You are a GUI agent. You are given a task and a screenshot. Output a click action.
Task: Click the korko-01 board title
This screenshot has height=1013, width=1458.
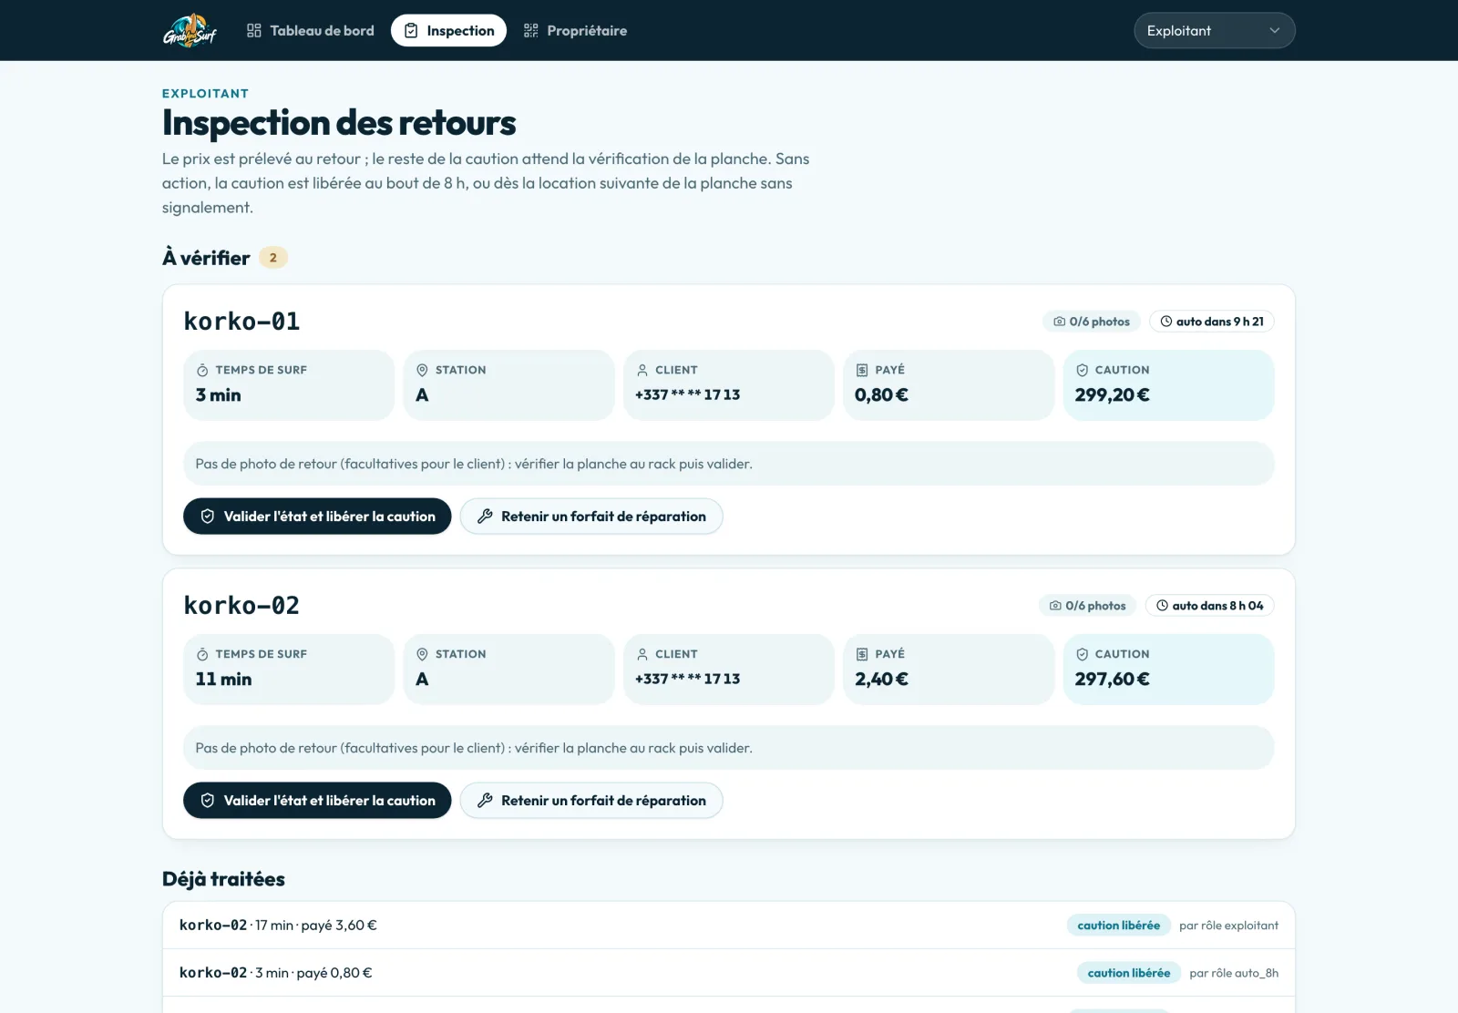pyautogui.click(x=241, y=322)
